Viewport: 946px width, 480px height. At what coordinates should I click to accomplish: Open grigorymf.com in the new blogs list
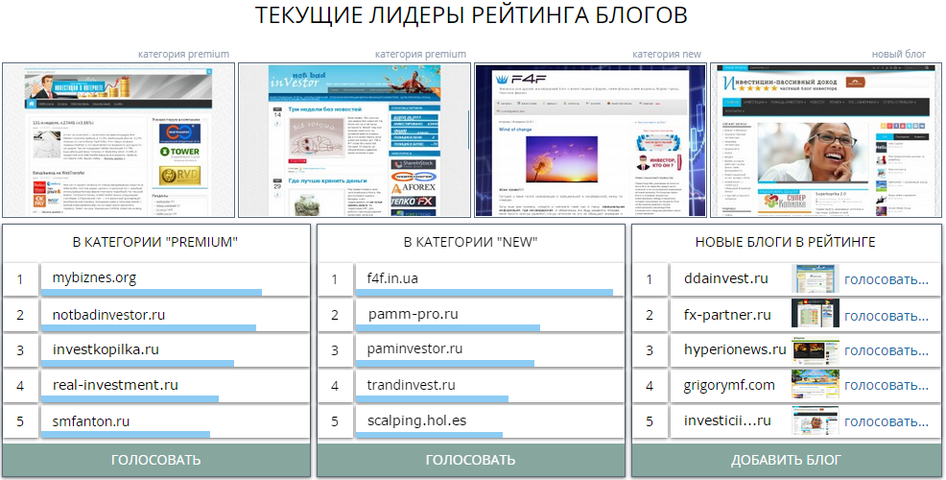click(729, 385)
